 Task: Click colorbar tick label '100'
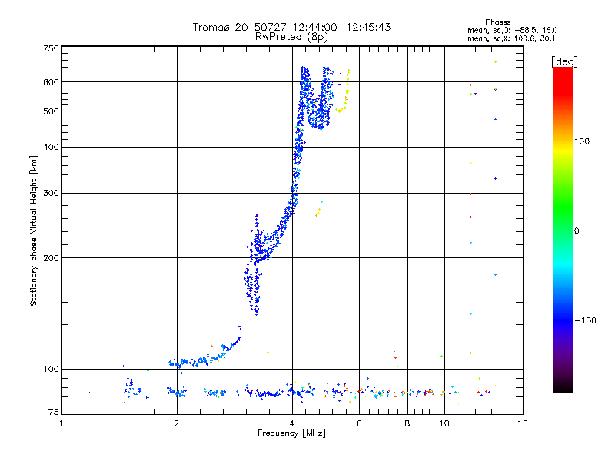point(582,141)
